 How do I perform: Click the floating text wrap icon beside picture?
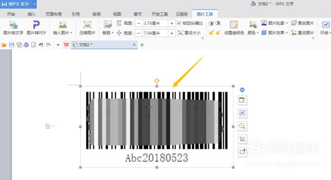click(242, 113)
